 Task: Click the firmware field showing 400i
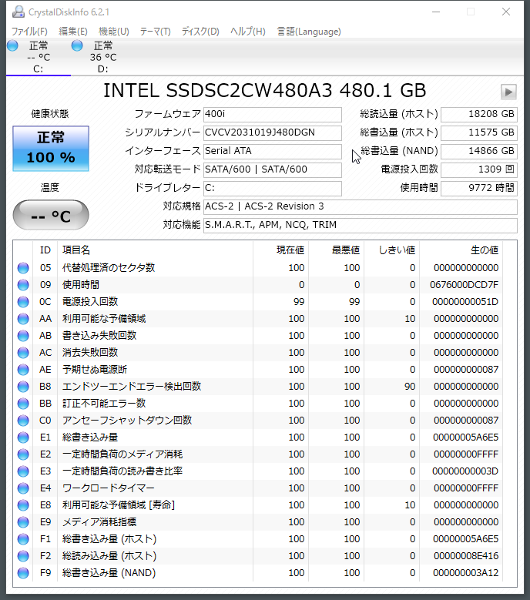point(273,114)
